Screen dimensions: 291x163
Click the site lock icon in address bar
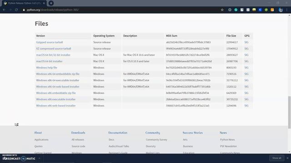24,10
